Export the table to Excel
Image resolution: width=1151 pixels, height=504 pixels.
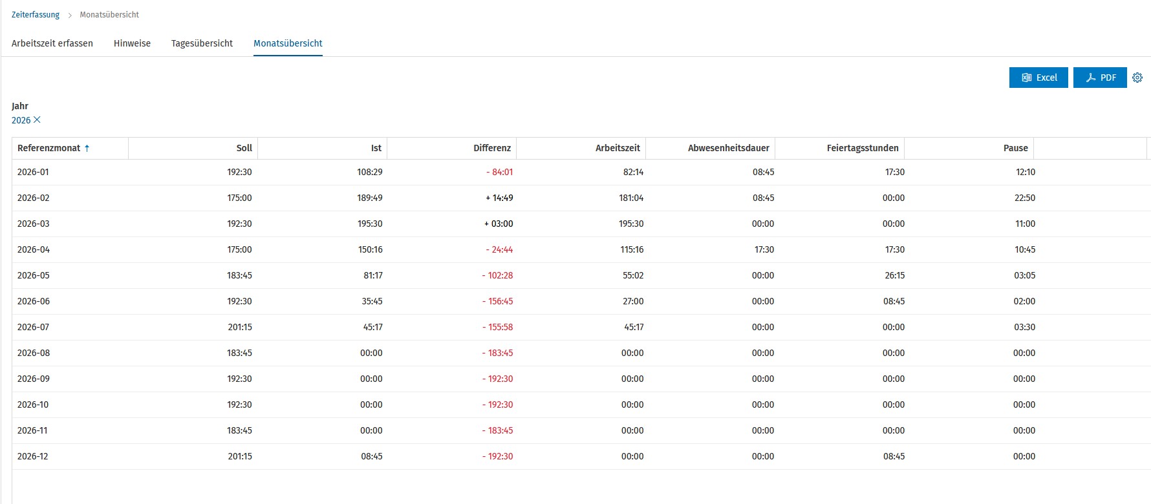pyautogui.click(x=1038, y=78)
